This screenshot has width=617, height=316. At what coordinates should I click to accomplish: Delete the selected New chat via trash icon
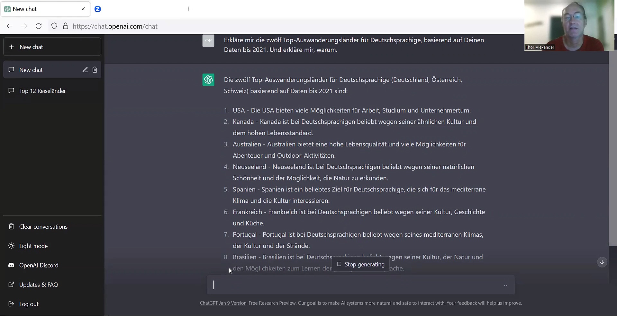95,70
